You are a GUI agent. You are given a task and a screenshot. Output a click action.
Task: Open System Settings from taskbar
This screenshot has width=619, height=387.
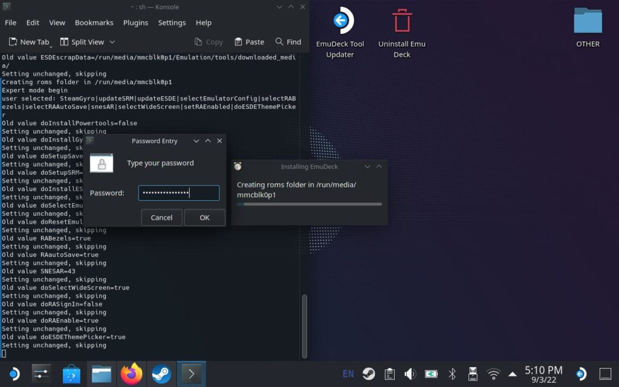tap(42, 374)
